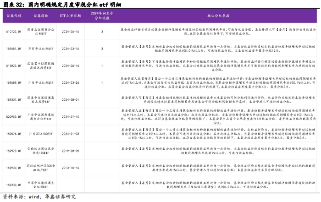
Task: Click the fund name '国泰上证国有企业红利ETF'
Action: 41,32
